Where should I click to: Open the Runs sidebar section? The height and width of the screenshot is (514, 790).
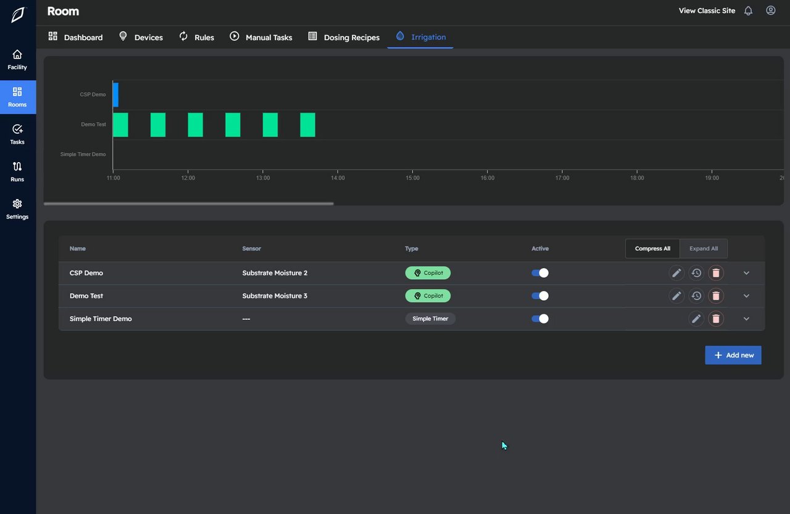17,172
